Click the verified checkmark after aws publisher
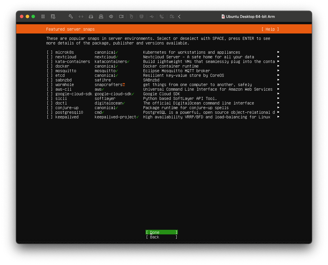The width and height of the screenshot is (328, 265). tap(103, 89)
